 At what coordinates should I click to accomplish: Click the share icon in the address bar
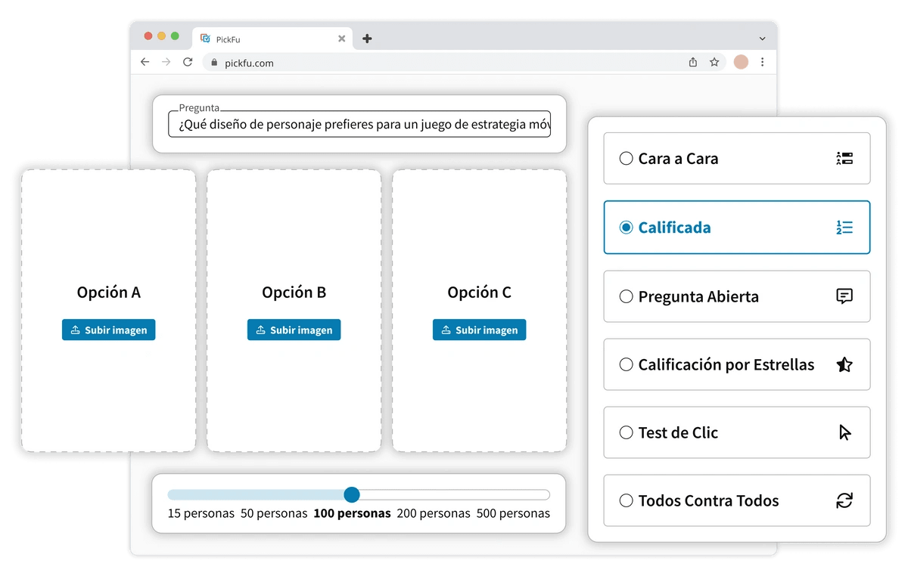tap(692, 62)
